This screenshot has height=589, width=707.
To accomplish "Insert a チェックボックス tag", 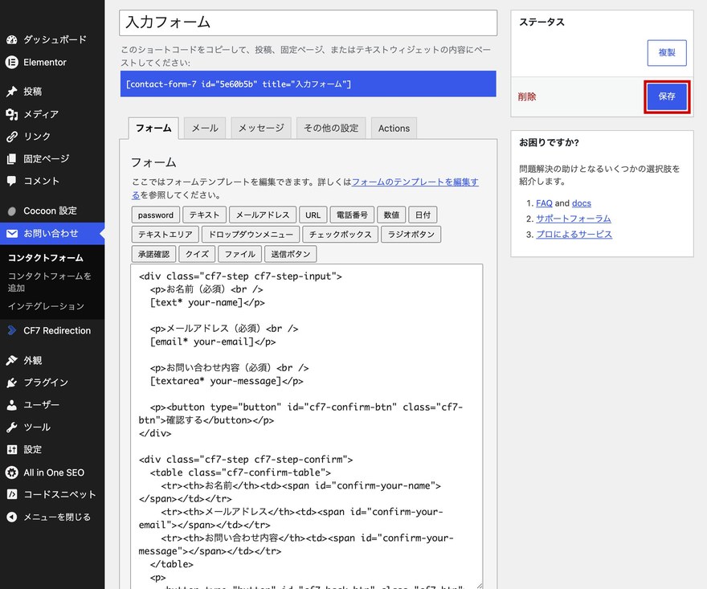I will coord(341,235).
